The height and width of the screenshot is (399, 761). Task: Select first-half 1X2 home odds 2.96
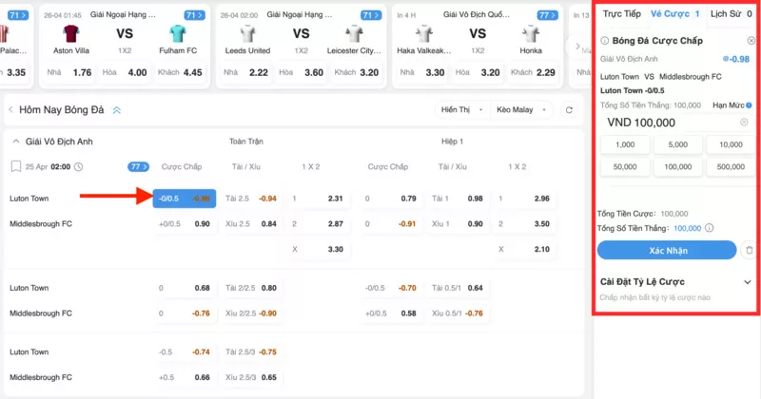click(x=524, y=199)
